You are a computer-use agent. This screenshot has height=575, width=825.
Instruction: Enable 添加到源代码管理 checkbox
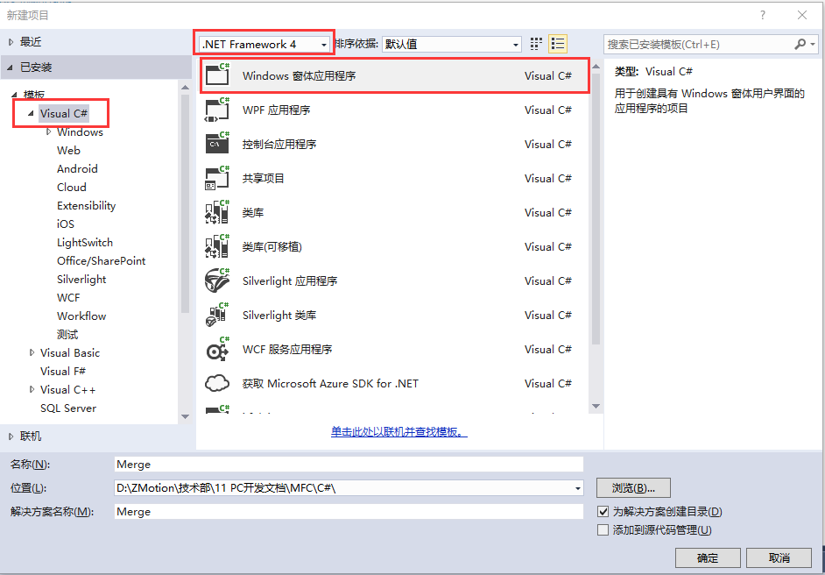[603, 529]
